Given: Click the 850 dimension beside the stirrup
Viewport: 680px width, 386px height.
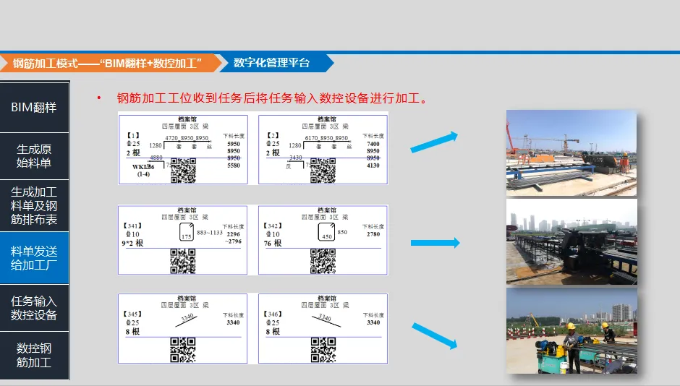Looking at the screenshot, I should pos(342,232).
